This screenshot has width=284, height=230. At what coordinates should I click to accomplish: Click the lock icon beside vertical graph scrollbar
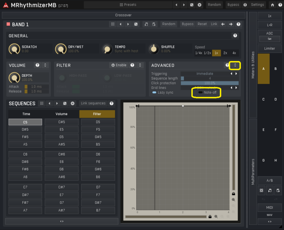coord(233,194)
